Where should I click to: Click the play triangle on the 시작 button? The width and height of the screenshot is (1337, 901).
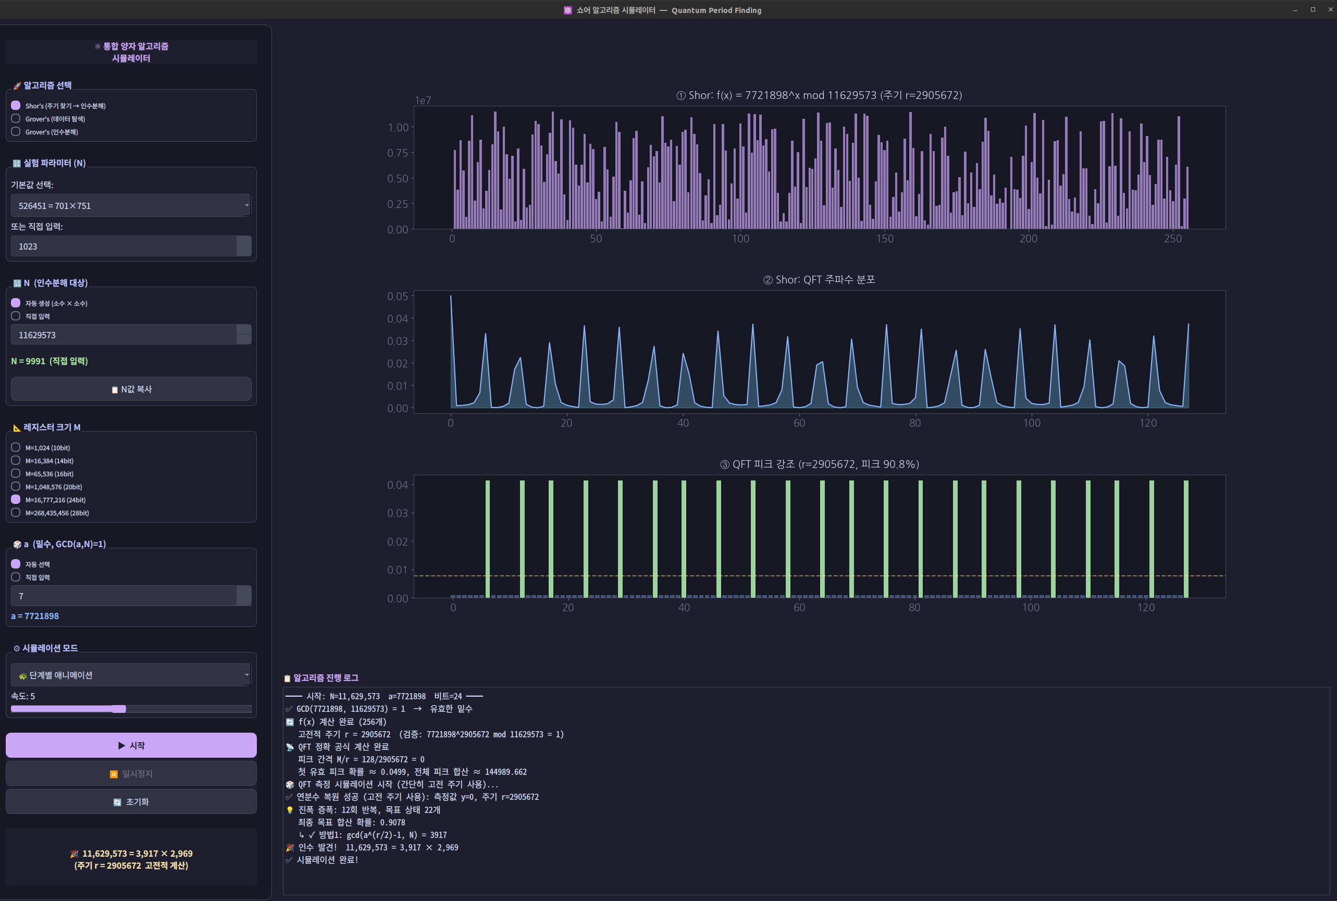pyautogui.click(x=121, y=745)
